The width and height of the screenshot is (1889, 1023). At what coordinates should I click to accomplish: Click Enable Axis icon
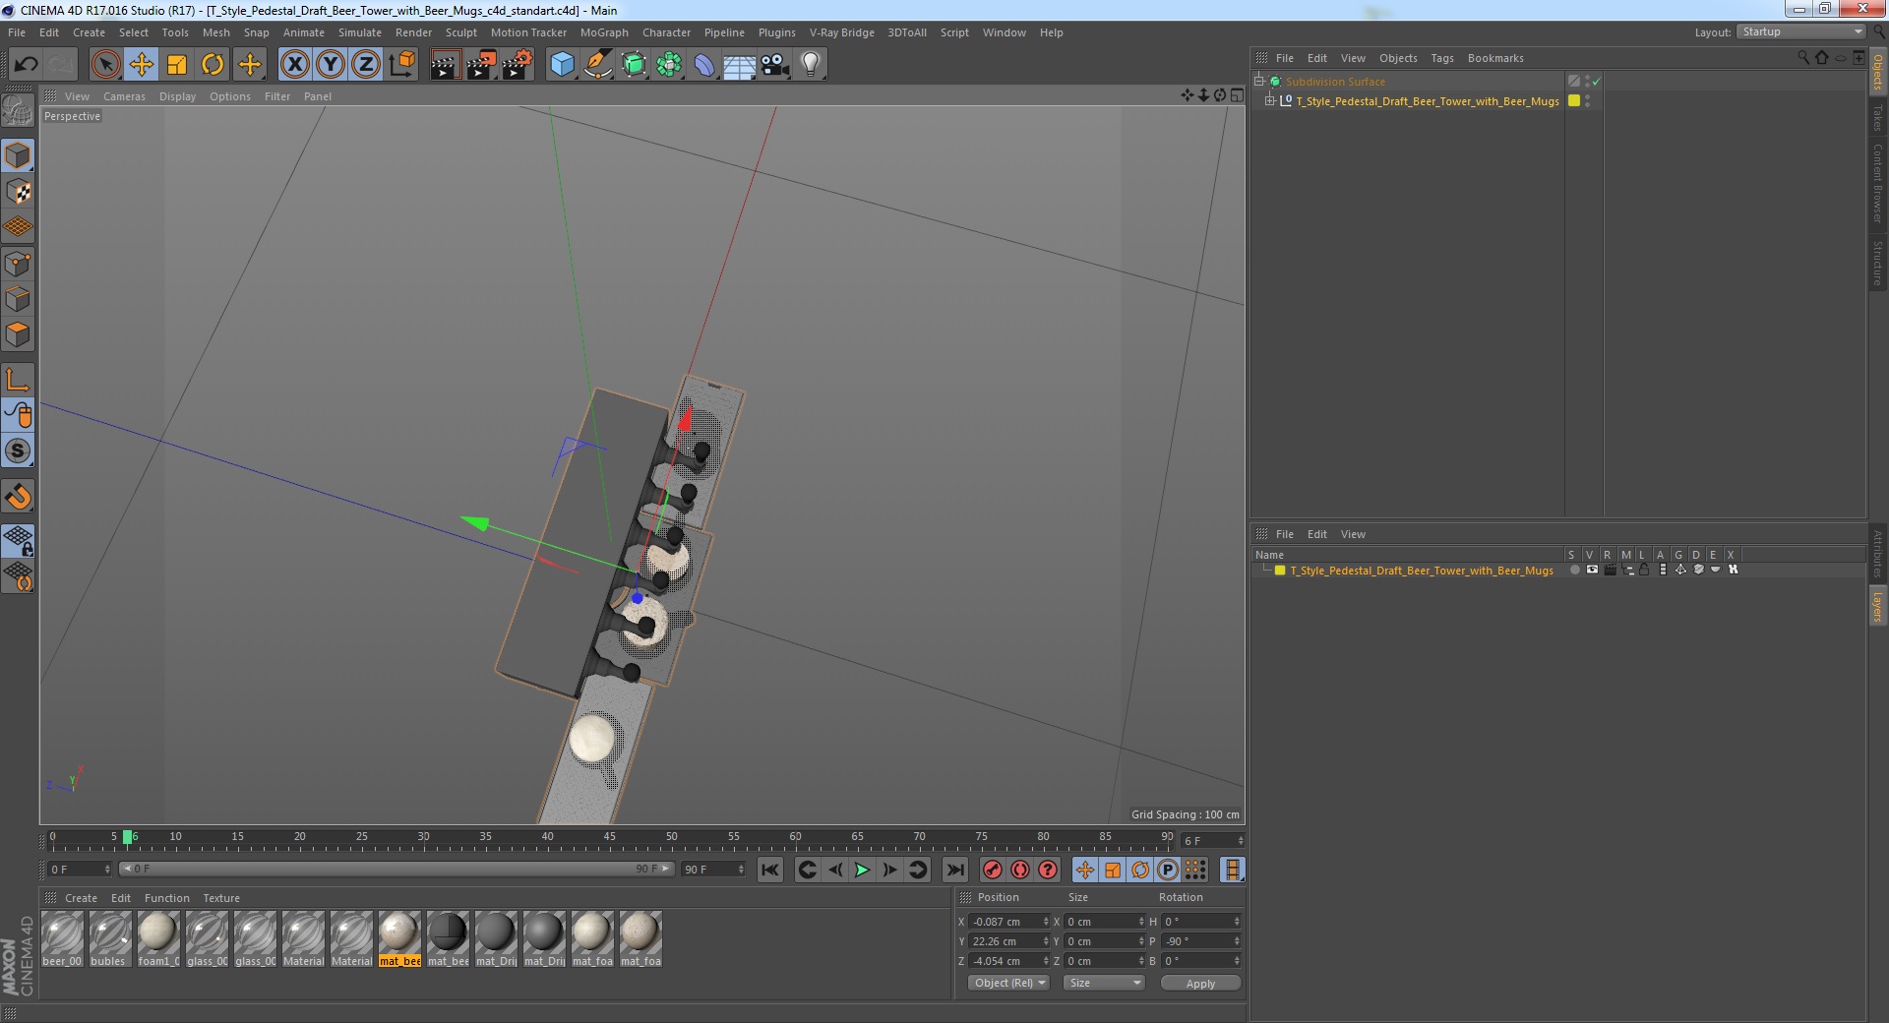(x=18, y=379)
